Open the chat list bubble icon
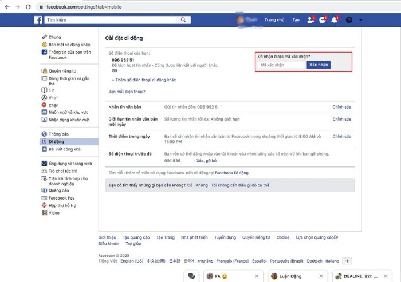The width and height of the screenshot is (401, 282). [x=191, y=276]
